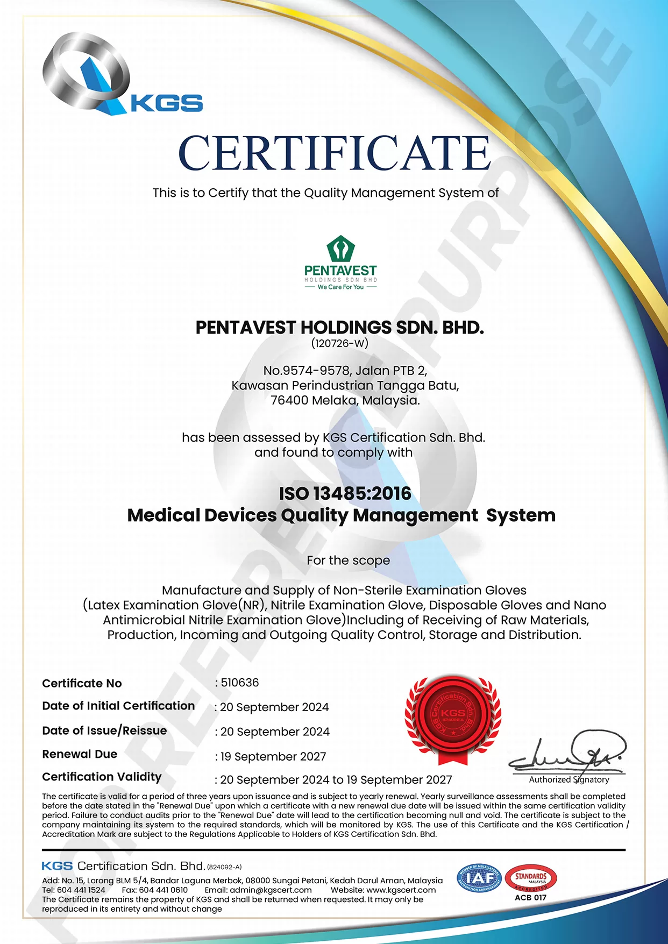Select certificate number 510636

(240, 683)
